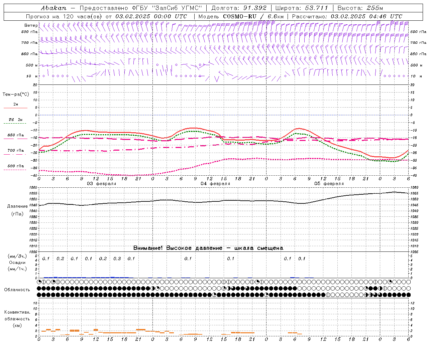
Task: Click the 'Конвективн.' convective cloud label
Action: (x=17, y=312)
